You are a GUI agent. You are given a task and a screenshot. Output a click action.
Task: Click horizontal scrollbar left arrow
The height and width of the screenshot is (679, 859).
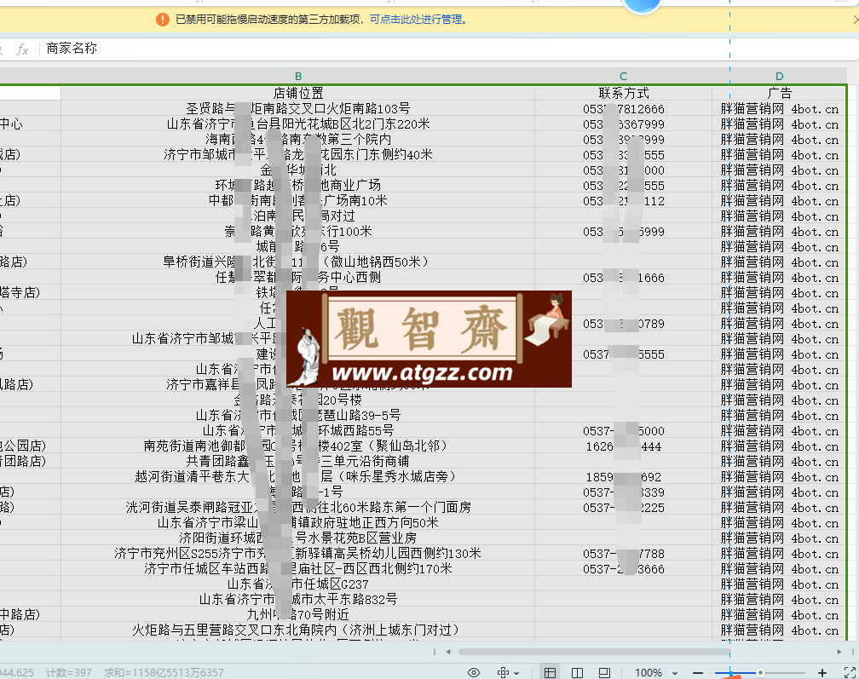click(x=448, y=652)
